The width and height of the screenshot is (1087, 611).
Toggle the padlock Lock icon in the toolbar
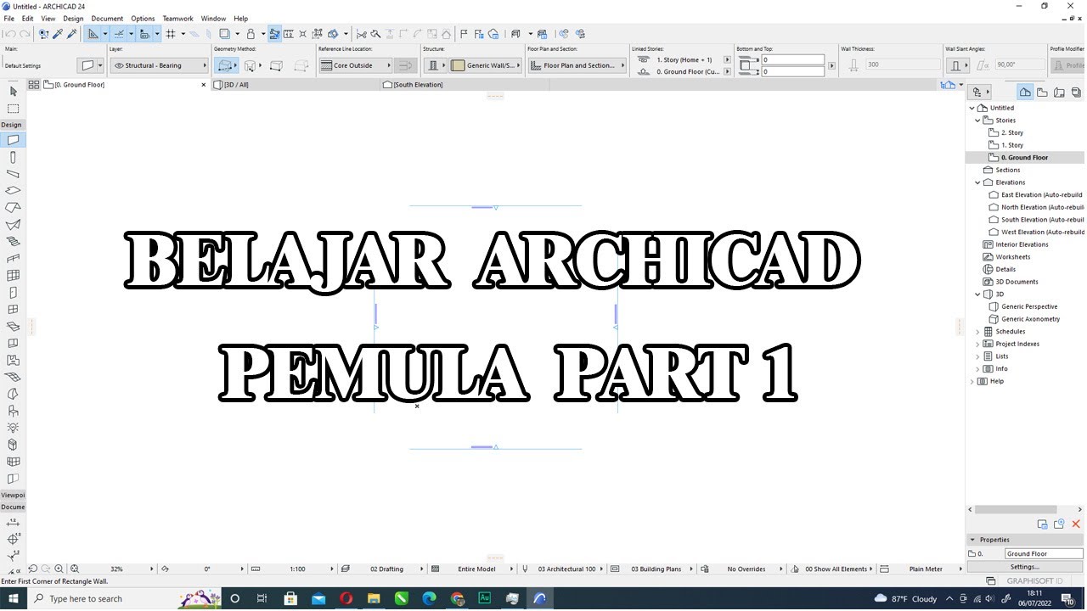pos(250,34)
